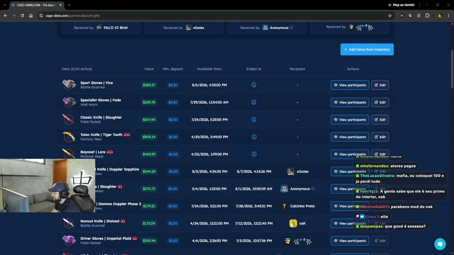Image resolution: width=454 pixels, height=255 pixels.
Task: Click the Bayonet Lore item thumbnail
Action: tap(69, 153)
